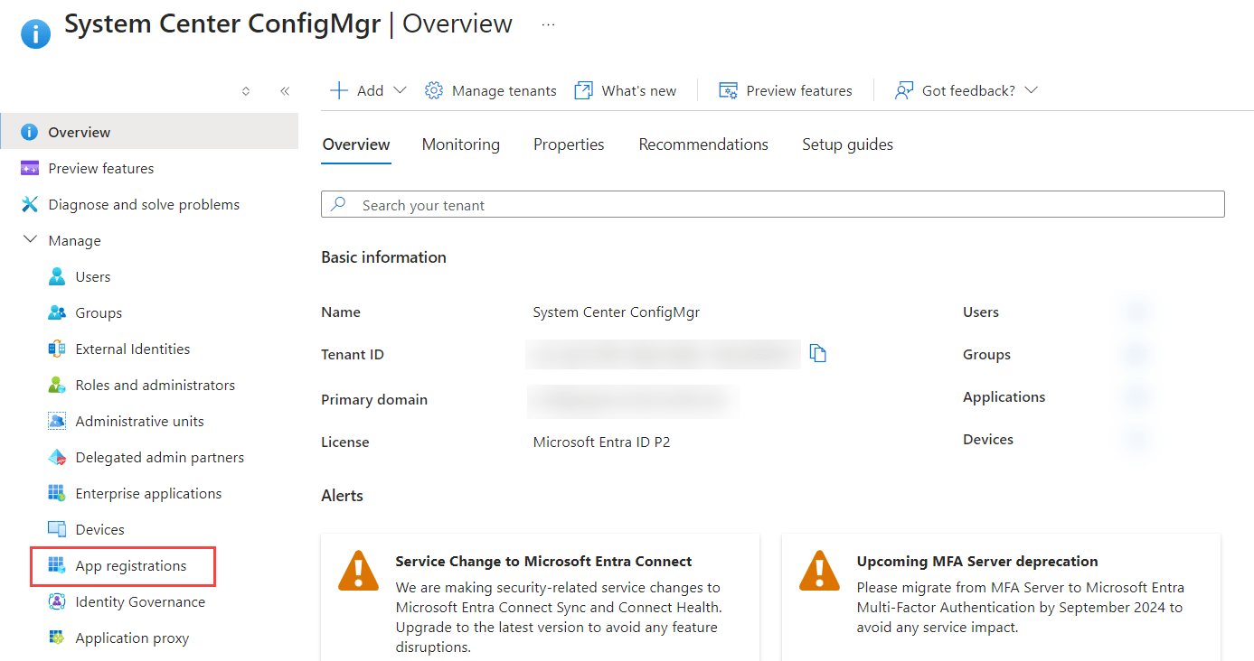Click the Application proxy icon
1254x661 pixels.
pos(57,638)
